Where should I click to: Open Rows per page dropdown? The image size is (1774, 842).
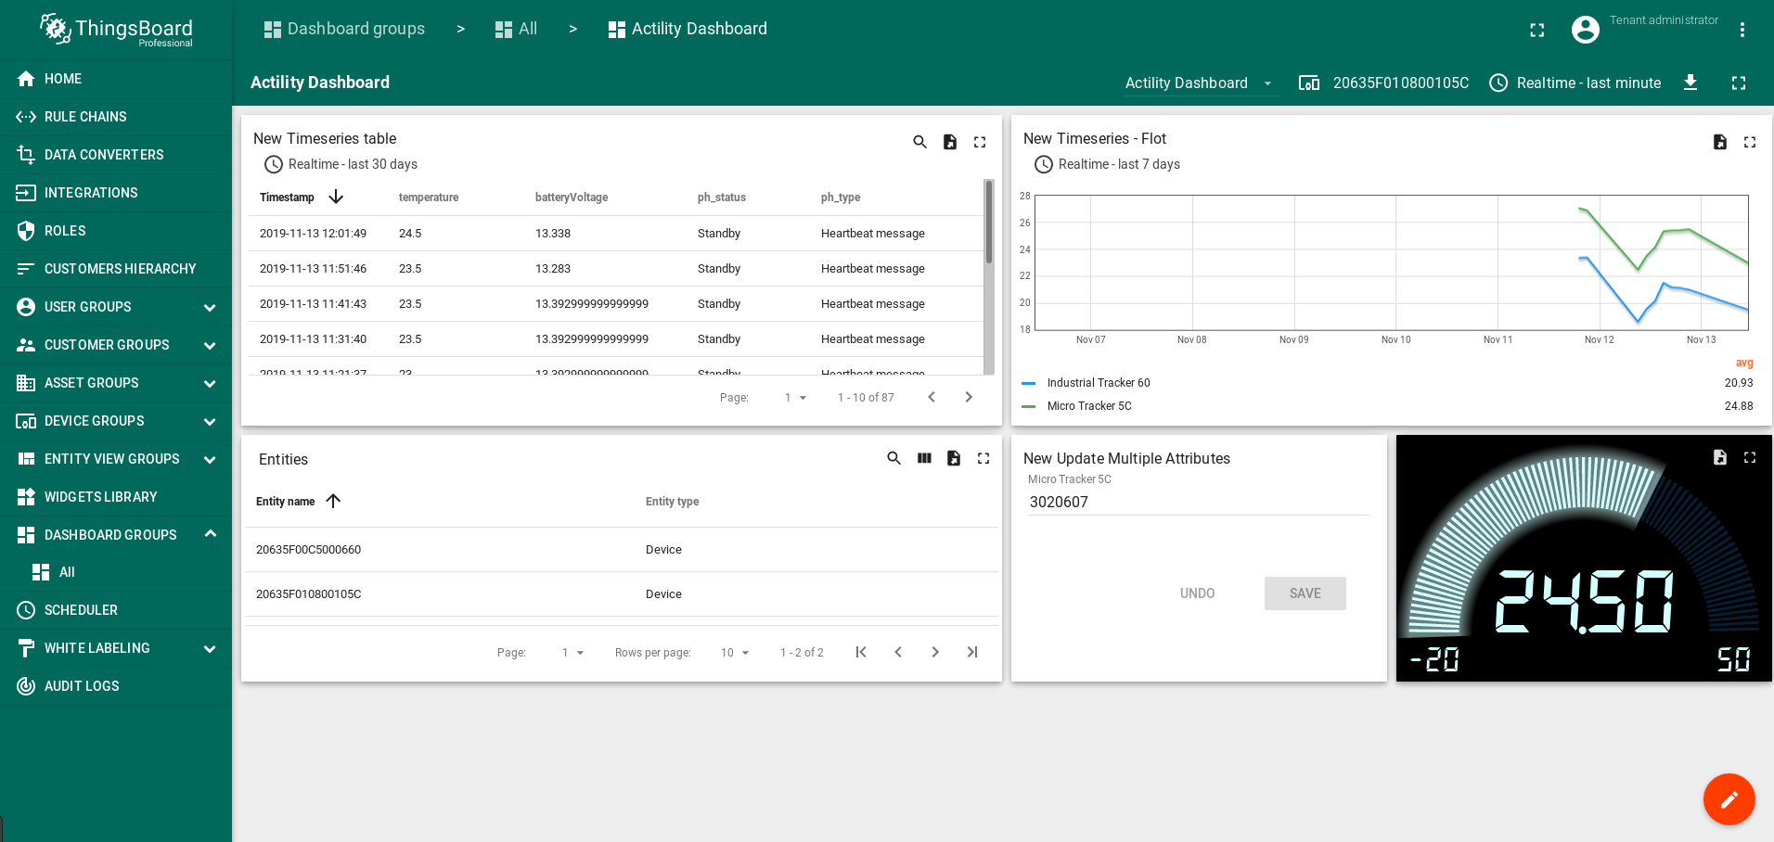point(735,653)
